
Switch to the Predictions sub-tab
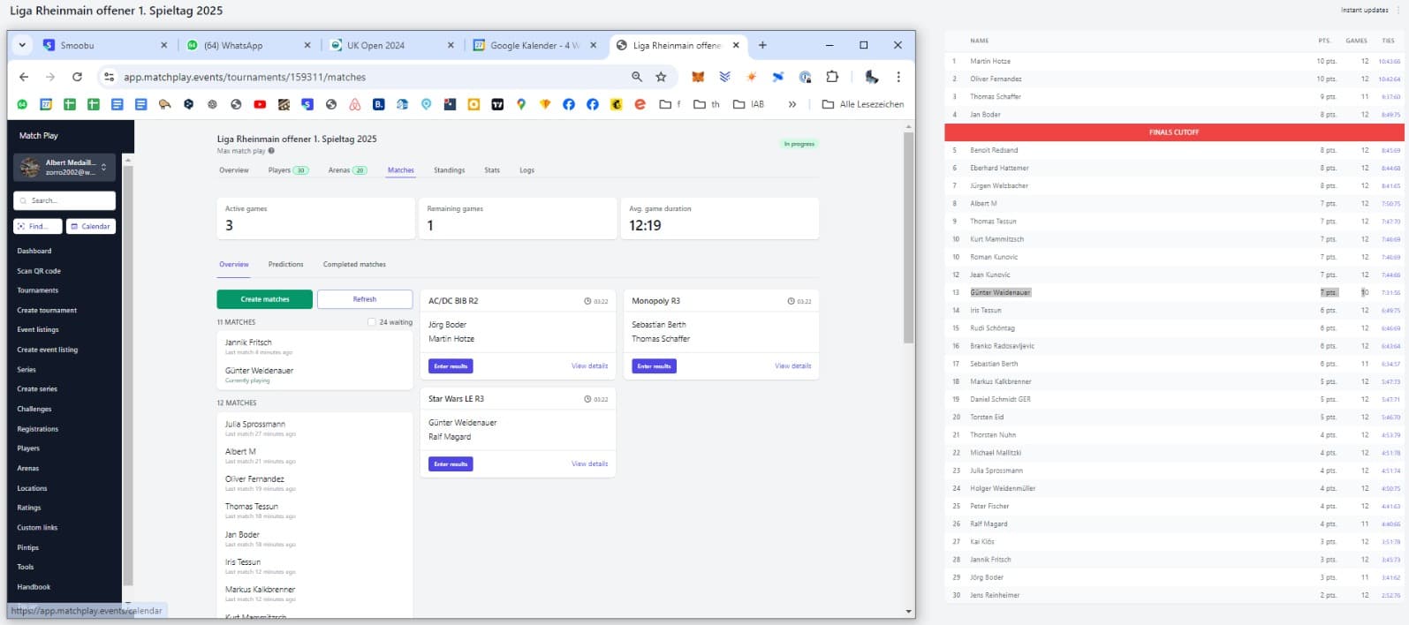click(285, 265)
